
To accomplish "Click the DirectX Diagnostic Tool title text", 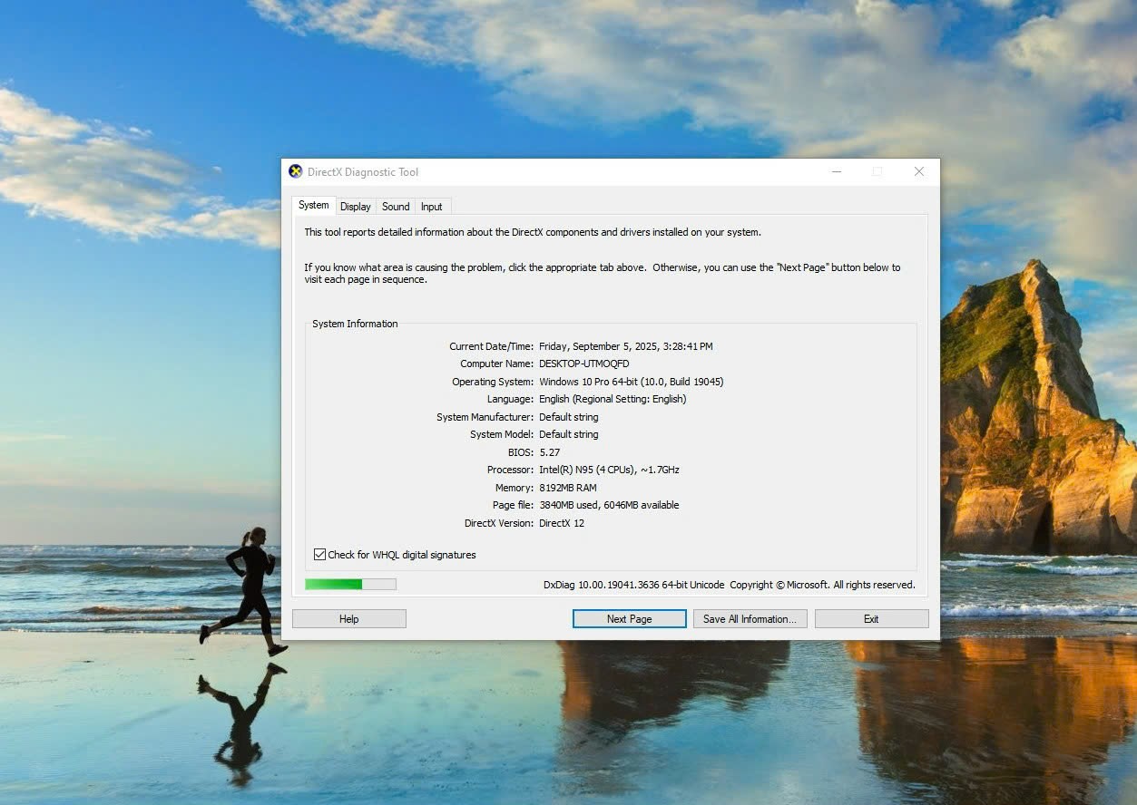I will point(363,172).
